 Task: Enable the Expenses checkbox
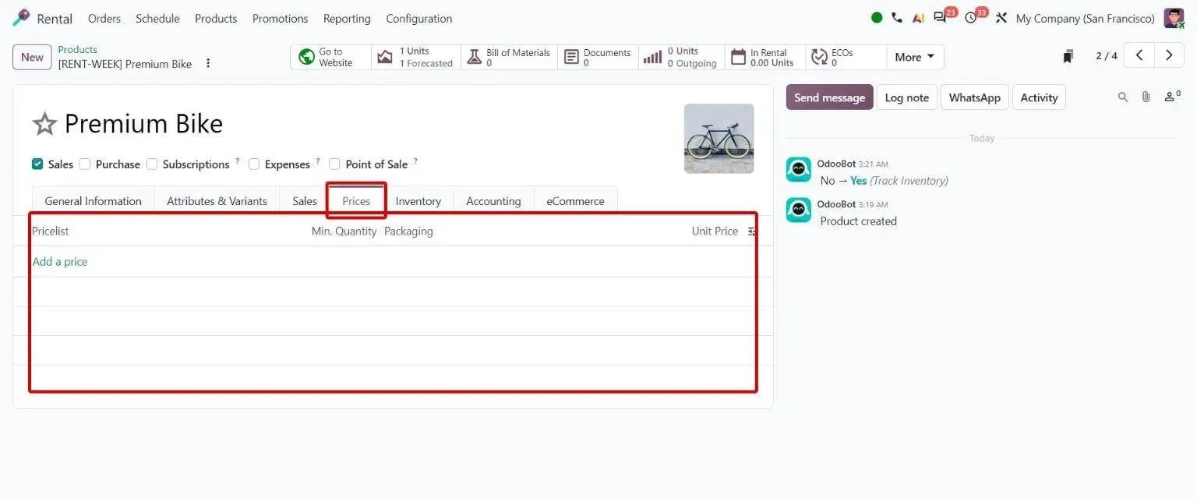tap(254, 164)
